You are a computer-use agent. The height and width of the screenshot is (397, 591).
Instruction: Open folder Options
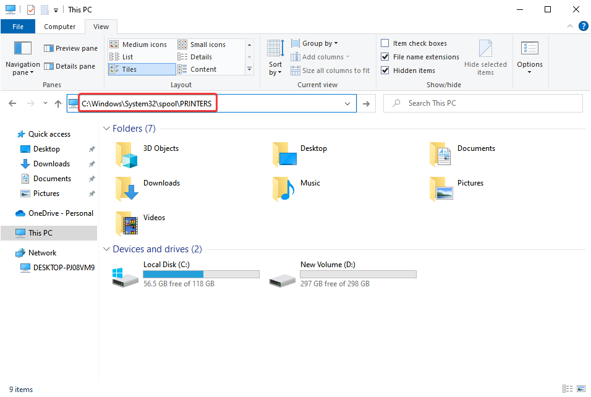coord(530,57)
